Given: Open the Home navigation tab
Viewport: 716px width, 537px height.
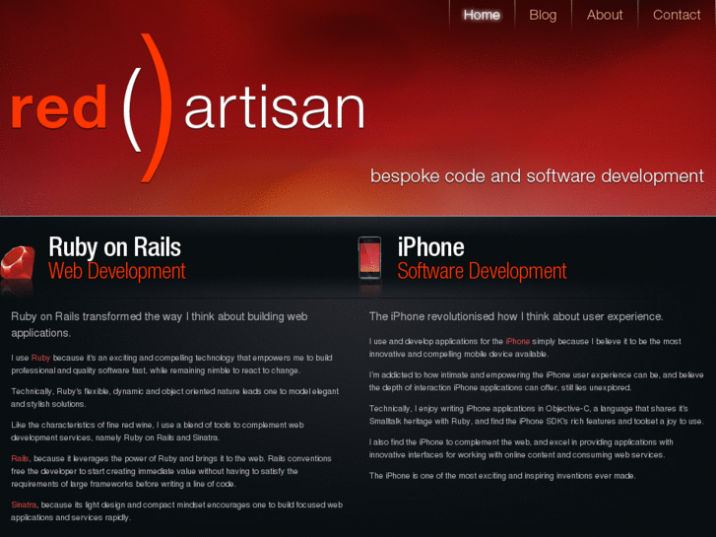Looking at the screenshot, I should 482,15.
